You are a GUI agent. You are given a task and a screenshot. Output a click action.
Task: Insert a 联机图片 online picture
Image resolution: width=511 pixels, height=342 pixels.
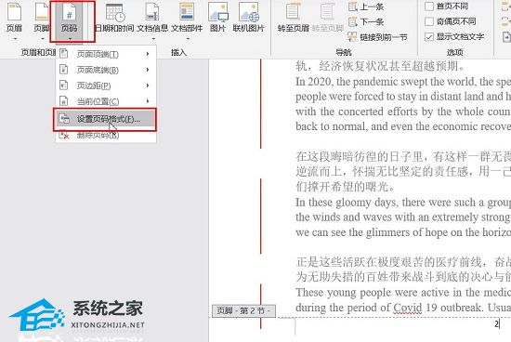248,18
